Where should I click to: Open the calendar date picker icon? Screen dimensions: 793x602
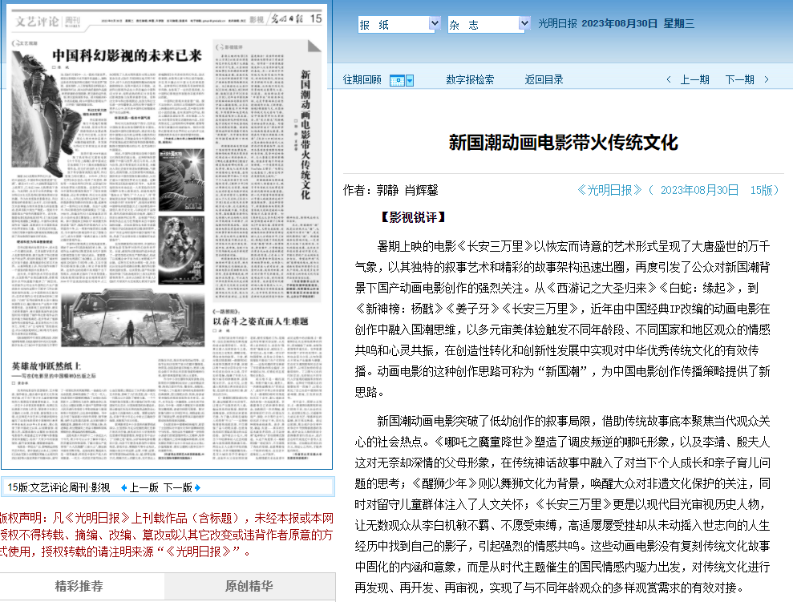click(x=397, y=80)
